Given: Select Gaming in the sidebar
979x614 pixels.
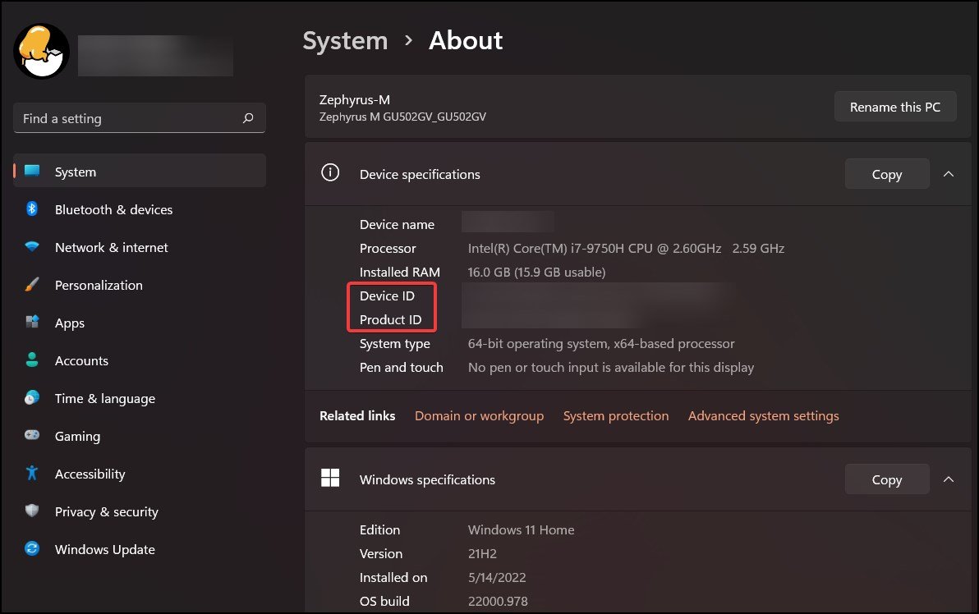Looking at the screenshot, I should 140,436.
